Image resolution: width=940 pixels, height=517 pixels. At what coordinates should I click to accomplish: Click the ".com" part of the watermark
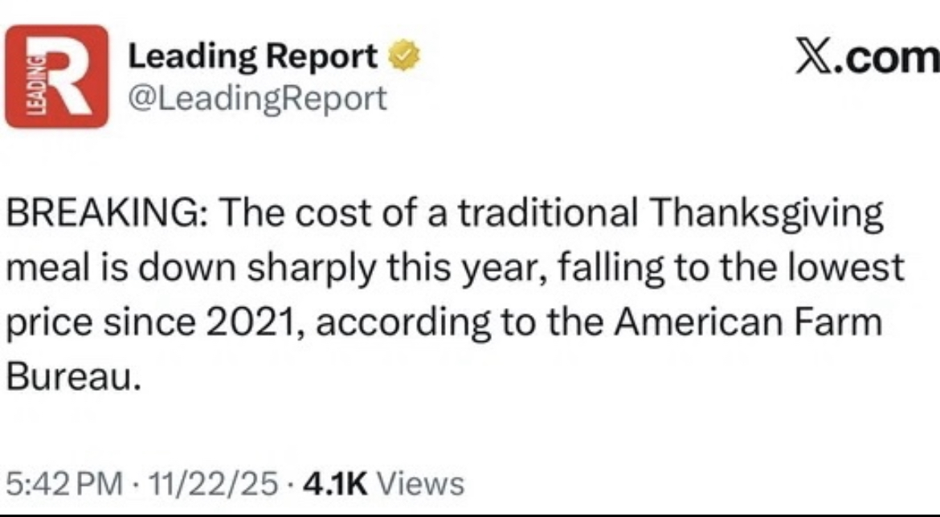click(887, 58)
